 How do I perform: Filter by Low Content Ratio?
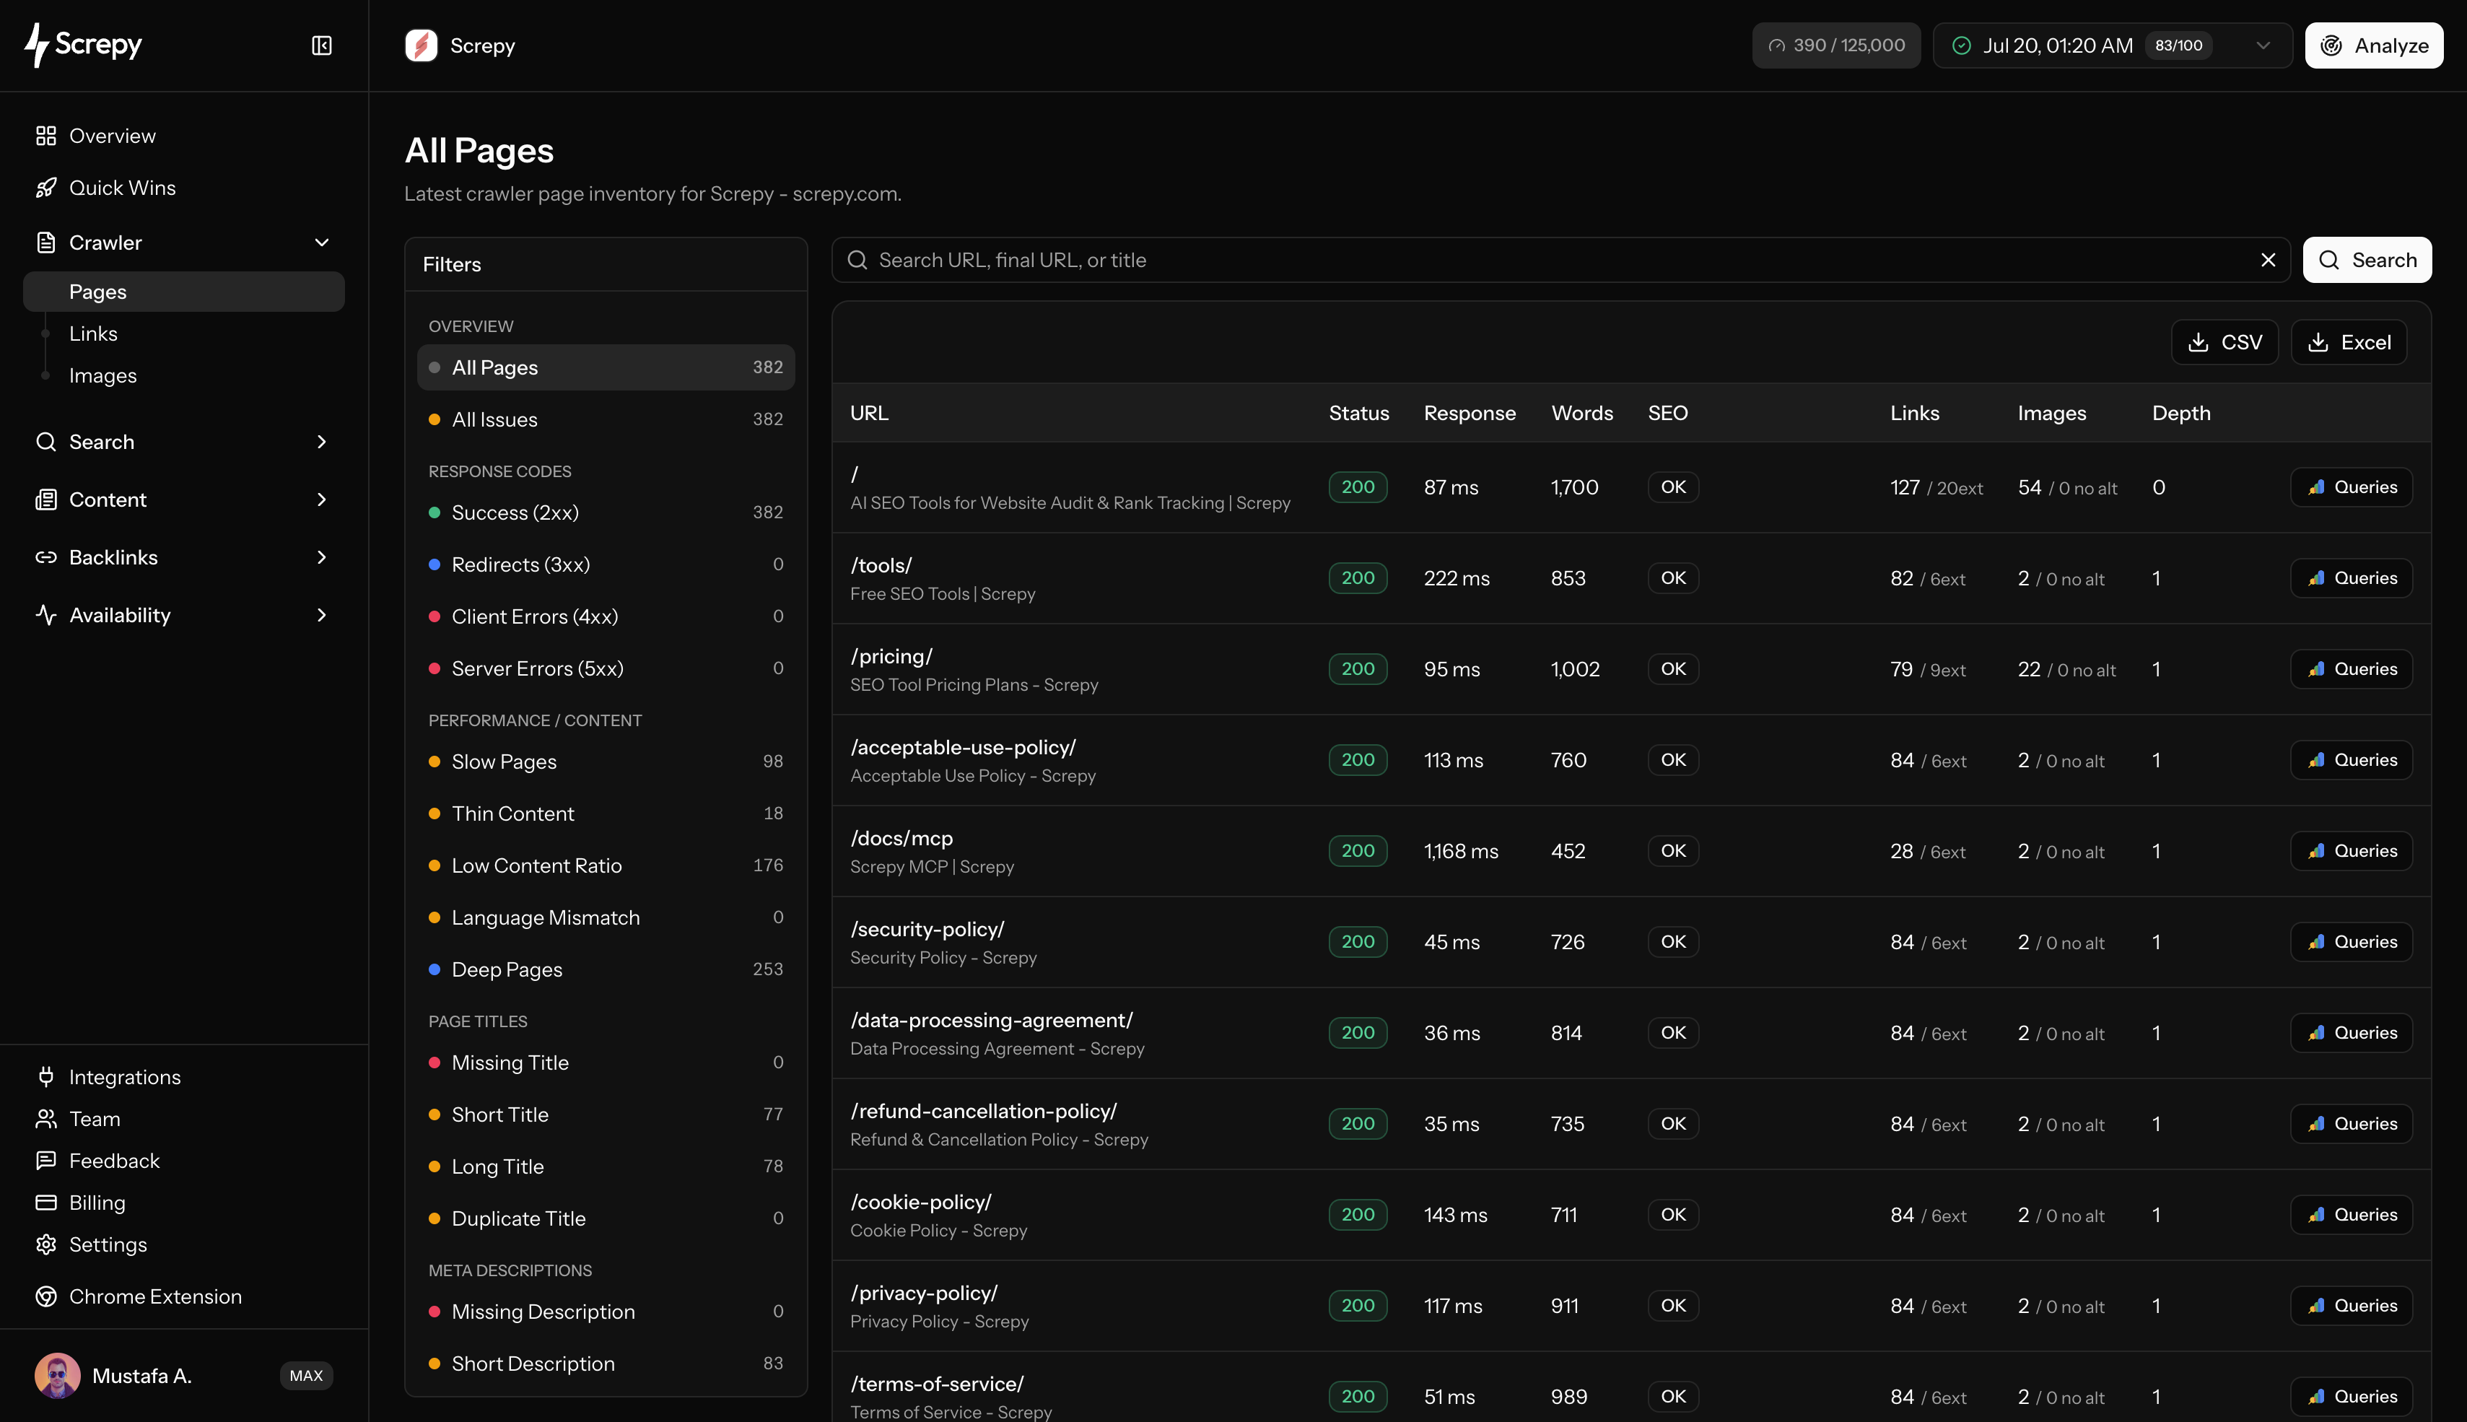click(x=606, y=865)
